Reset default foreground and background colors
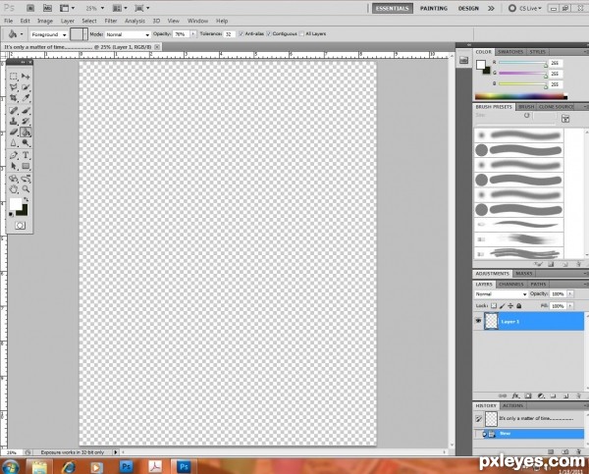The image size is (589, 474). tap(11, 215)
